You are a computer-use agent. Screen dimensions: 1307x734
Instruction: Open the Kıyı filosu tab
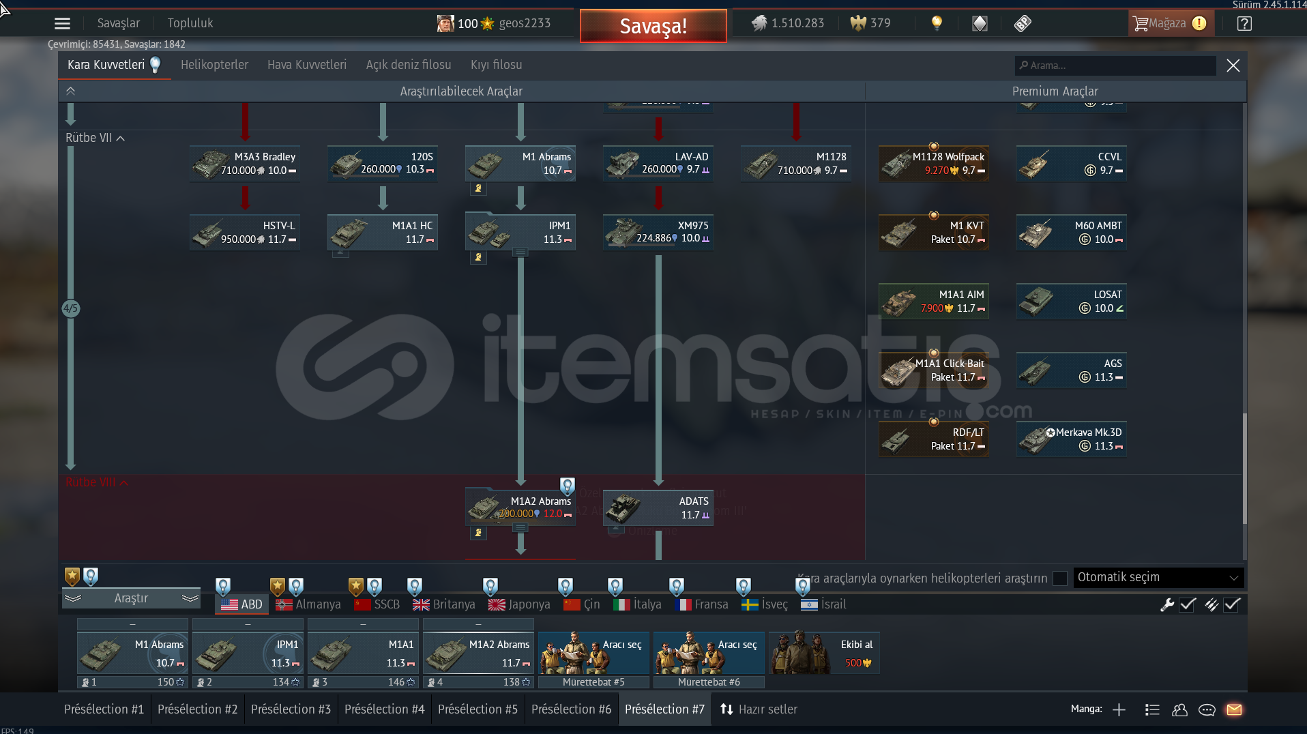tap(496, 65)
